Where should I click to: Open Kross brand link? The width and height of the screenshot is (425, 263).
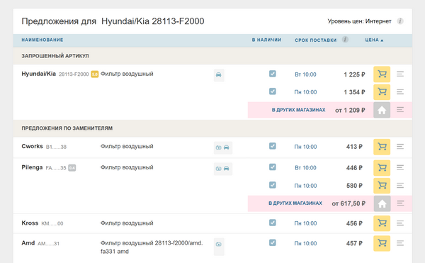(x=30, y=223)
